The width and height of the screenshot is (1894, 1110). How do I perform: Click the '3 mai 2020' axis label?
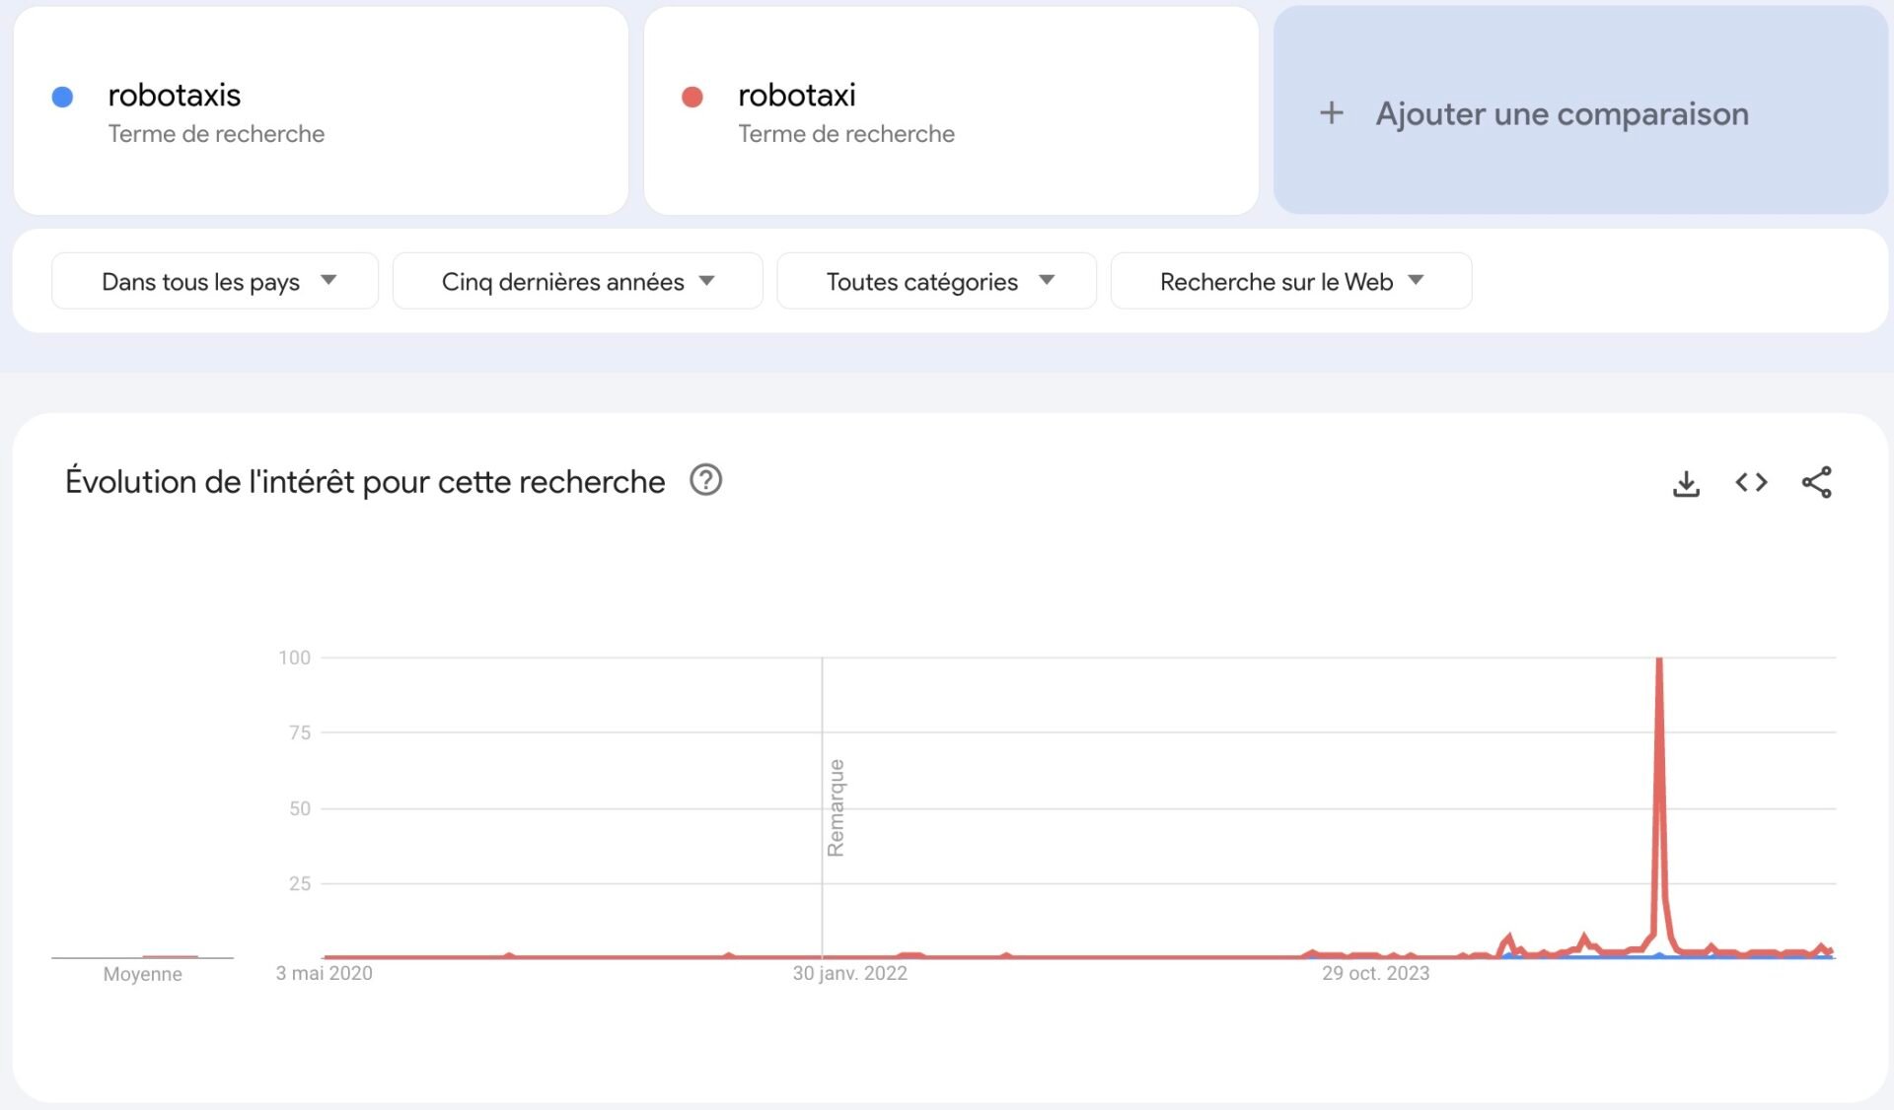click(x=324, y=974)
